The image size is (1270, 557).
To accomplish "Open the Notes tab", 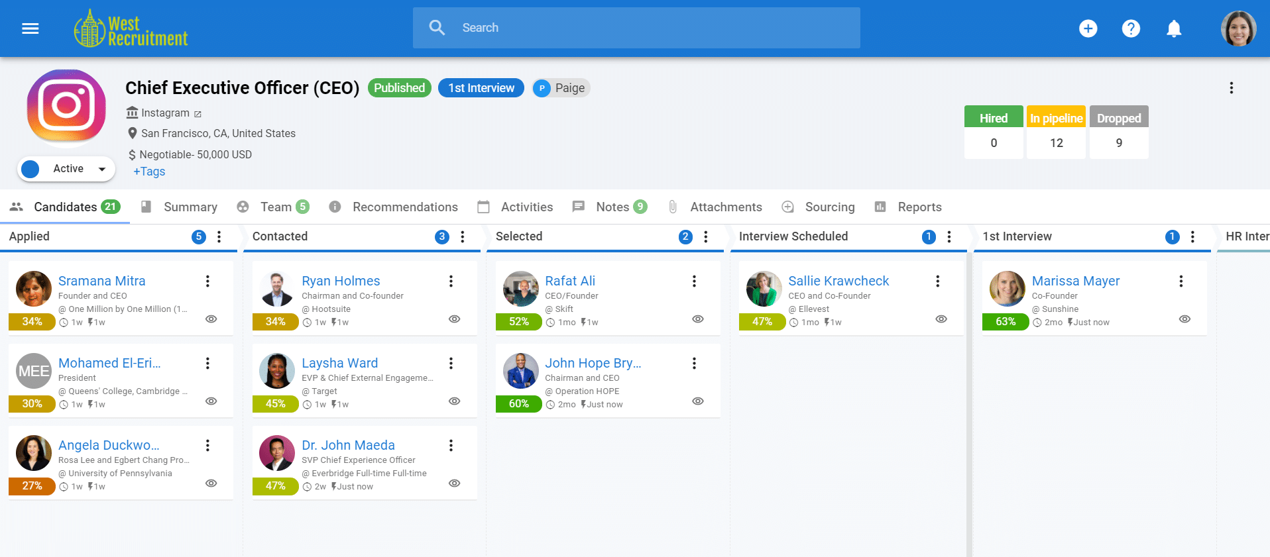I will [609, 207].
